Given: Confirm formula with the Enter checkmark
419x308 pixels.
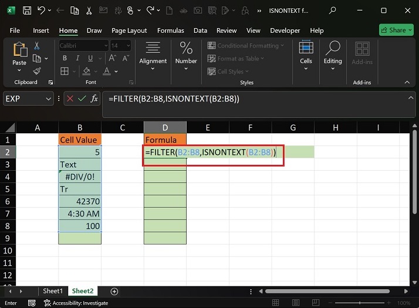Looking at the screenshot, I should pyautogui.click(x=82, y=99).
